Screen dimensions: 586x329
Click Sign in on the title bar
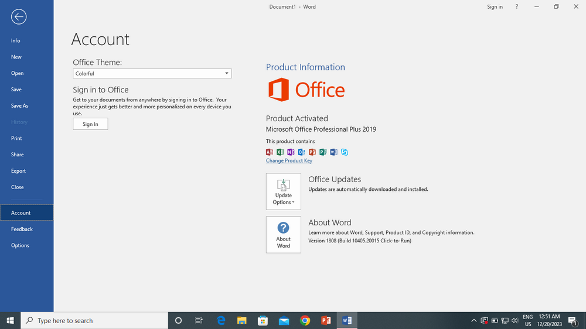495,7
